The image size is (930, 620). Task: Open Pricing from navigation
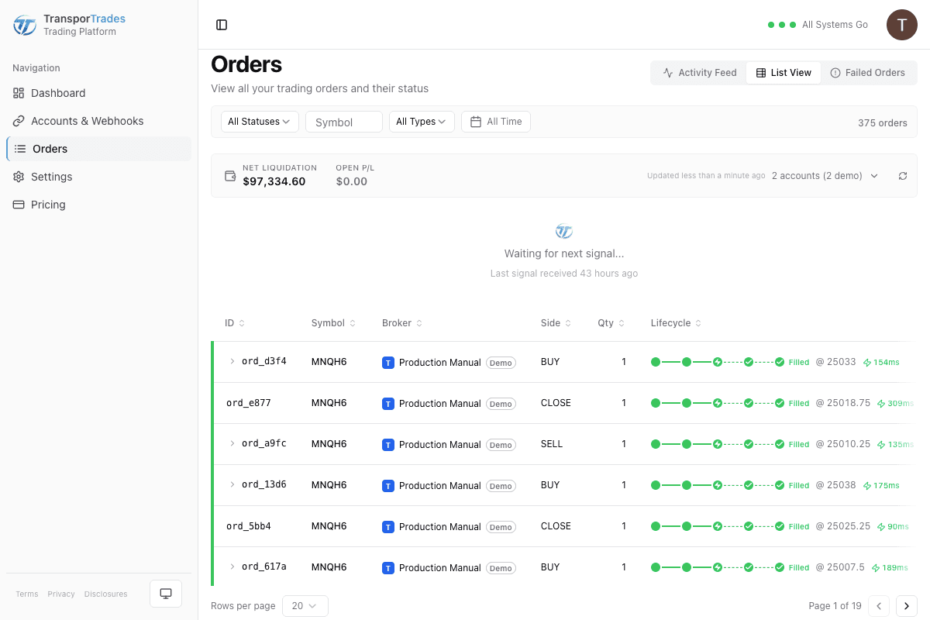pos(98,205)
